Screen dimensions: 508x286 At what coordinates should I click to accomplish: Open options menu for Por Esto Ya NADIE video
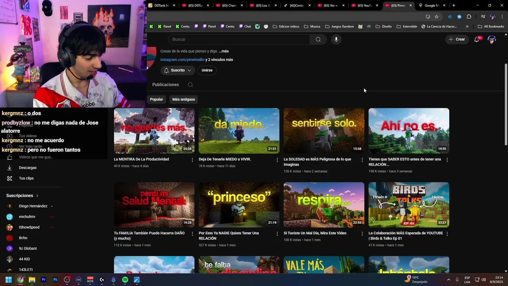tap(277, 234)
